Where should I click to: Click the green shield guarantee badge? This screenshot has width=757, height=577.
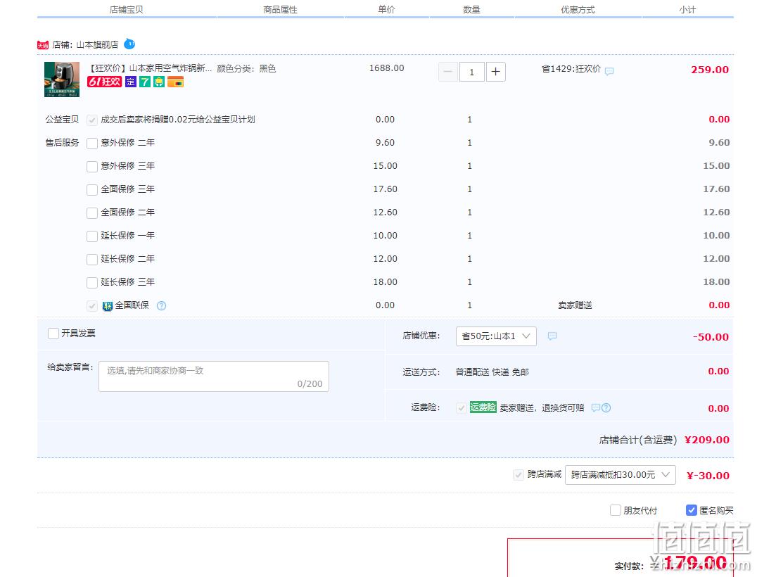tap(159, 82)
